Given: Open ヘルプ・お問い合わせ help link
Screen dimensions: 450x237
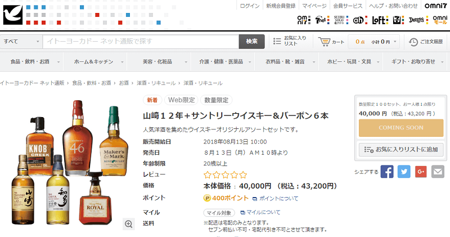Looking at the screenshot, I should pos(393,6).
